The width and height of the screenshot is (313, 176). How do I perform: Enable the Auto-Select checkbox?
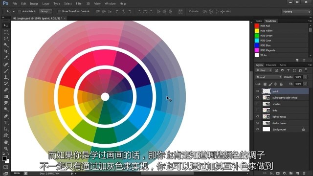pos(20,11)
